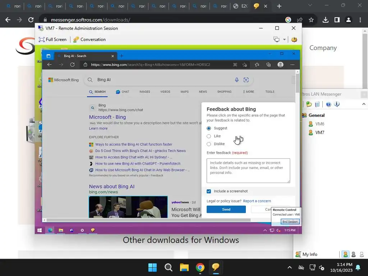Expand the MORE menu in Bing
The image size is (368, 276).
pyautogui.click(x=249, y=92)
